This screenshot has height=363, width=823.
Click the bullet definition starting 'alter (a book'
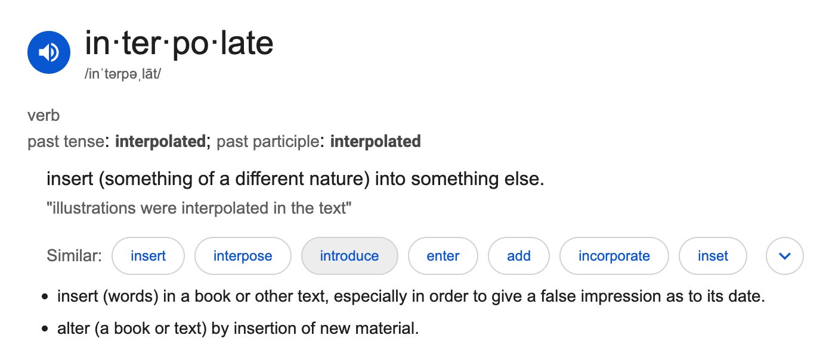pos(237,328)
